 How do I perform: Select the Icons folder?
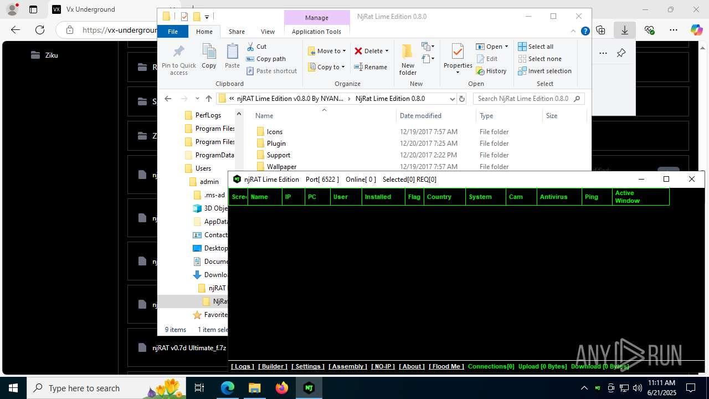point(274,132)
